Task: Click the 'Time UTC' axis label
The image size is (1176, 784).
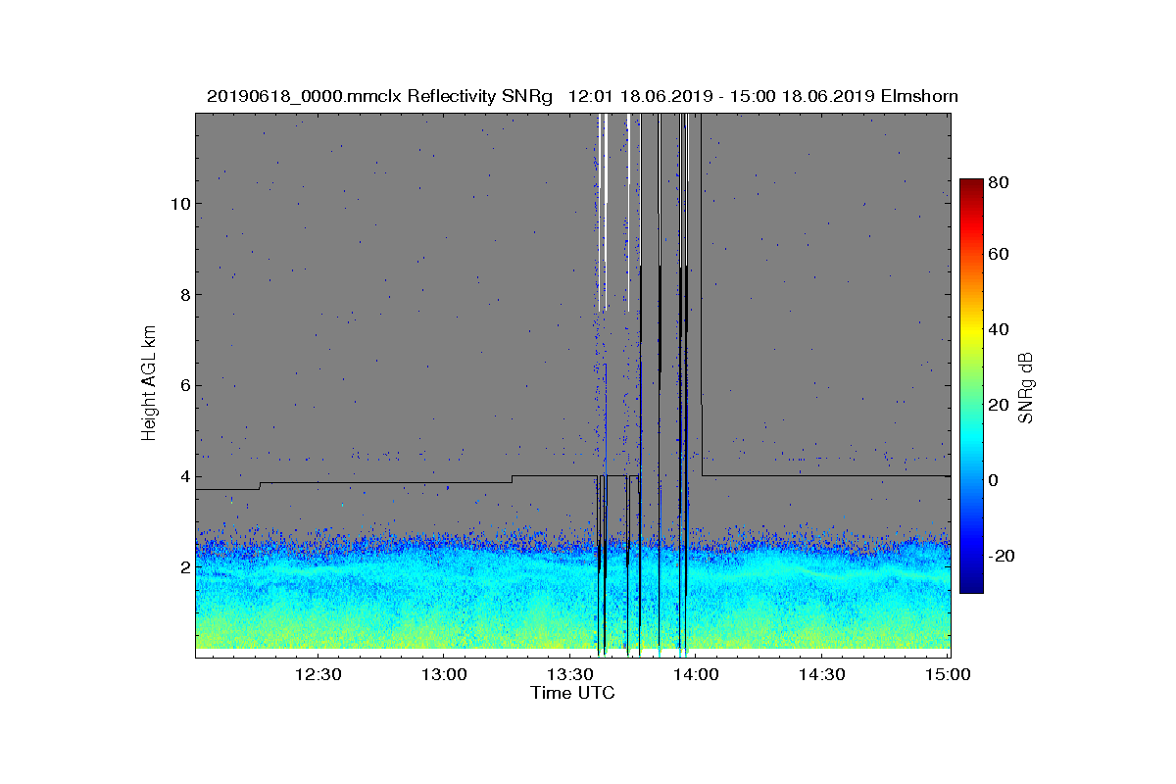Action: [x=572, y=693]
